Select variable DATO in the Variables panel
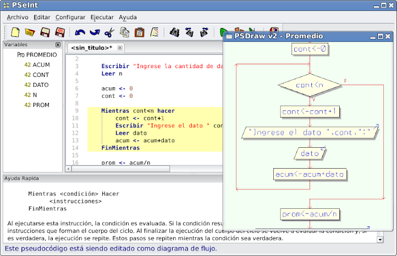The width and height of the screenshot is (397, 256). tap(36, 85)
